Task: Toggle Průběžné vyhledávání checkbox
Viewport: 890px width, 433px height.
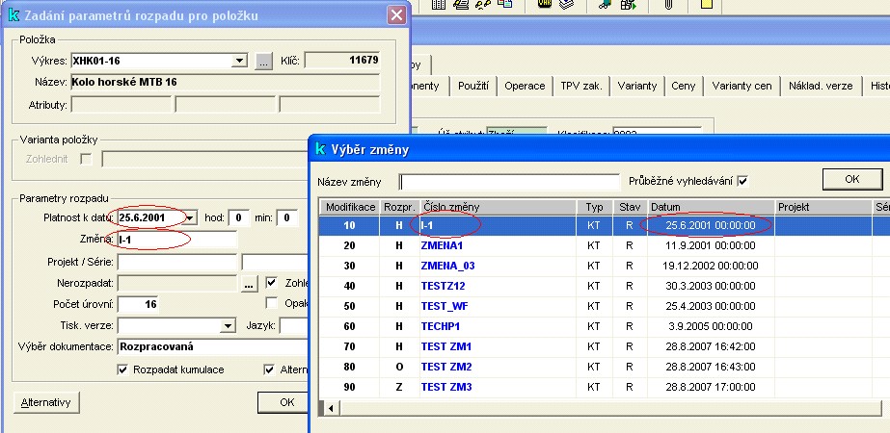Action: [x=742, y=181]
